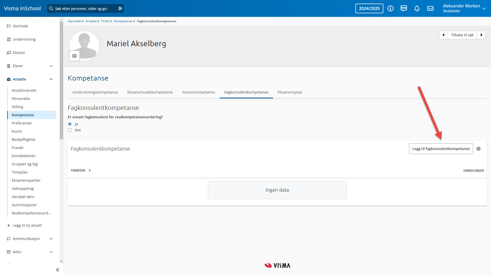Image resolution: width=491 pixels, height=276 pixels.
Task: Select the Ja radio button
Action: tap(70, 124)
